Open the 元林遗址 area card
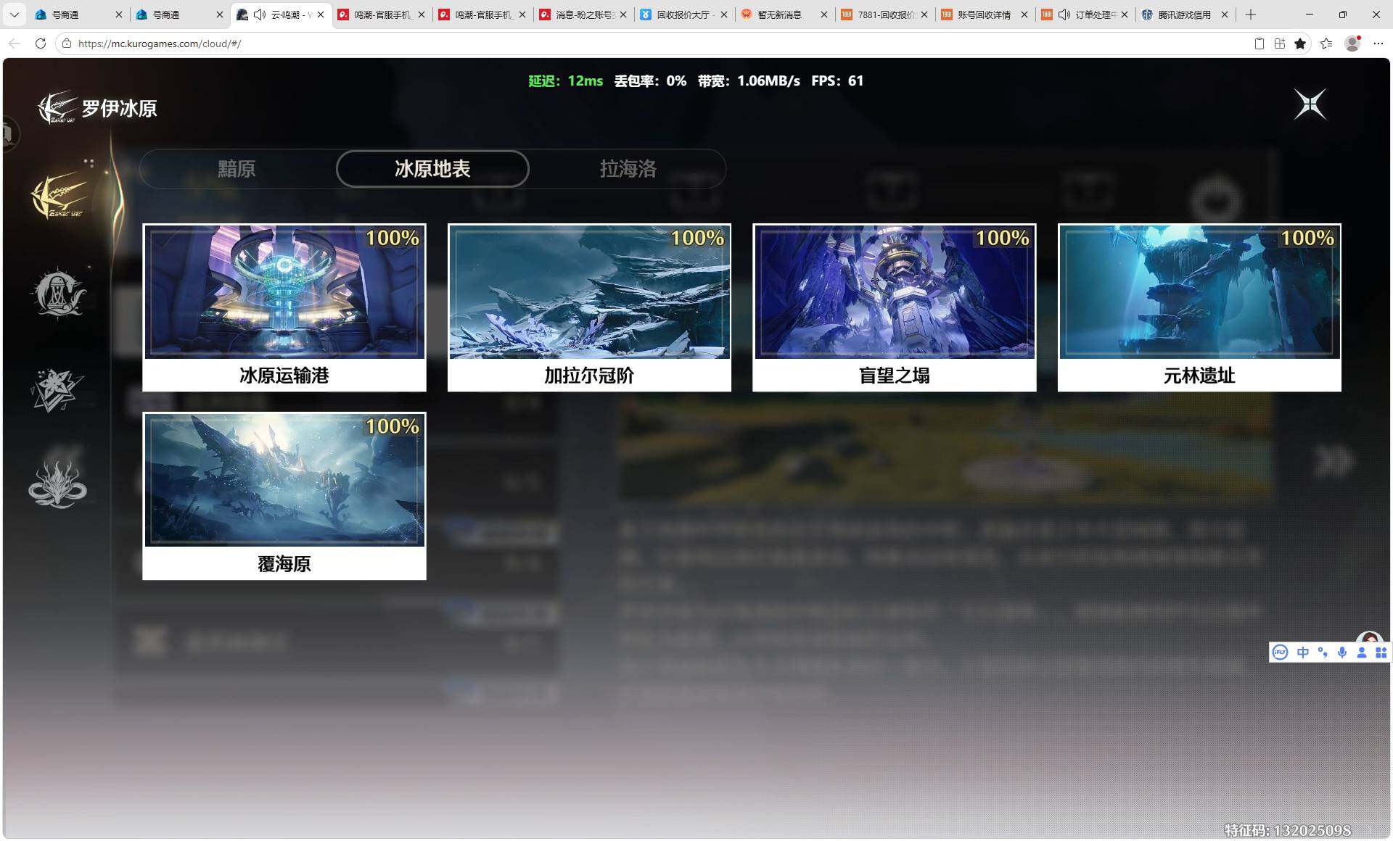This screenshot has width=1393, height=841. click(1199, 307)
